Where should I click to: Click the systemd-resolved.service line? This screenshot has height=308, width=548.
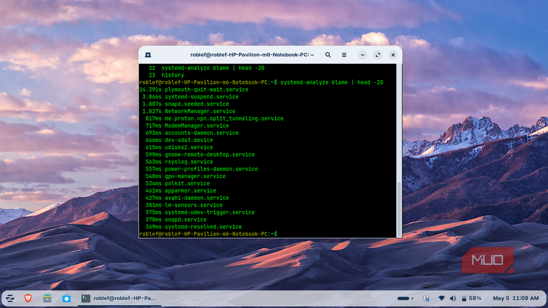(193, 227)
